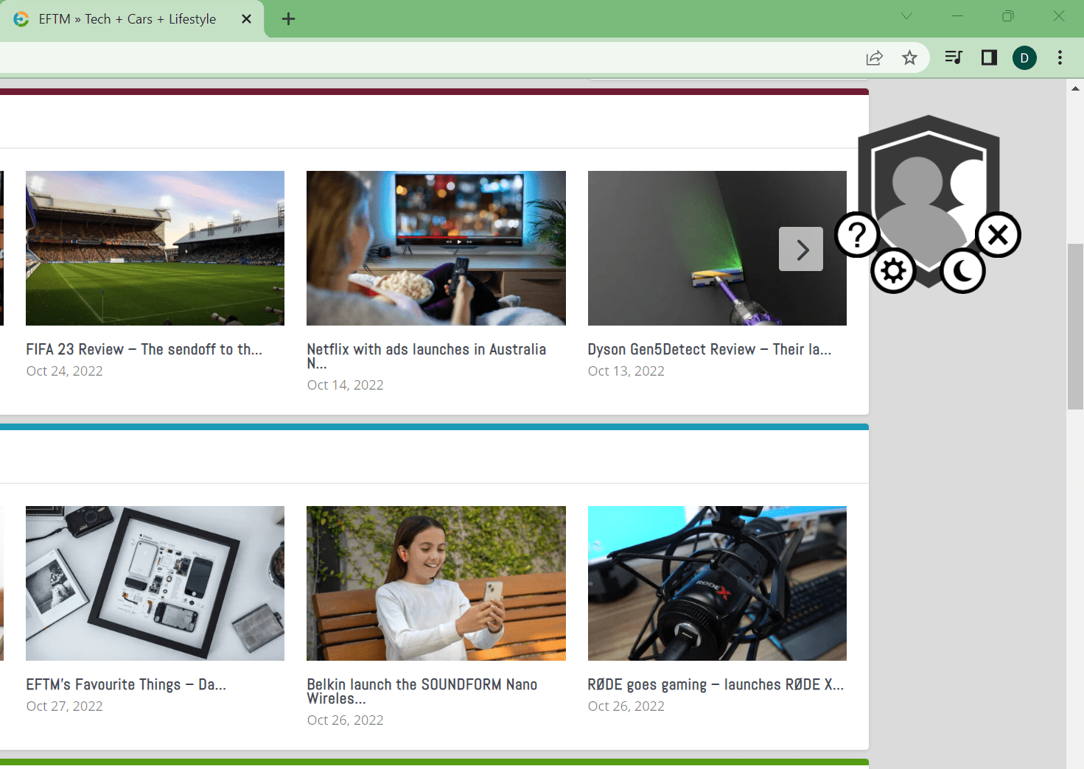1084x769 pixels.
Task: Open the media controls icon in the toolbar
Action: click(954, 57)
